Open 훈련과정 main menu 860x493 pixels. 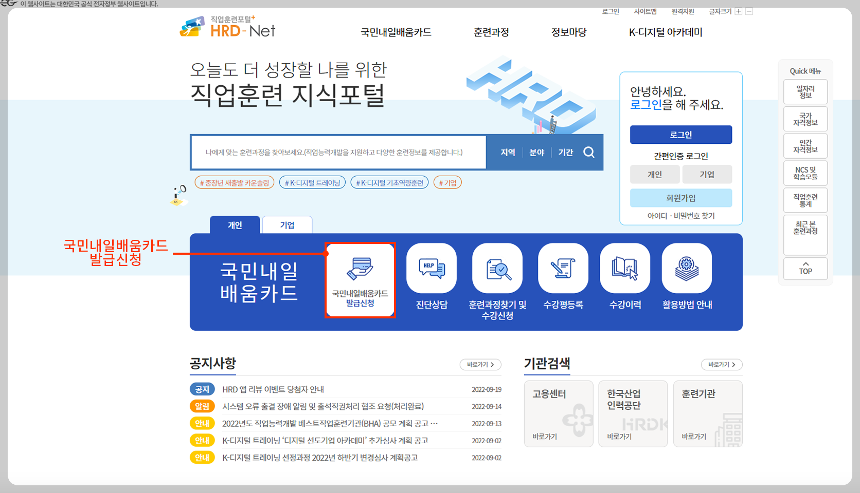(x=491, y=32)
